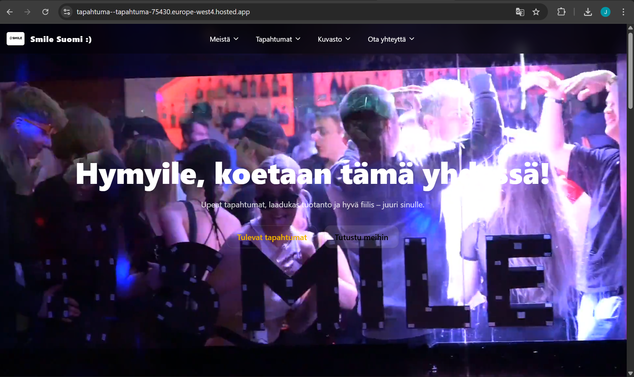This screenshot has width=634, height=377.
Task: Click the browser forward arrow
Action: pyautogui.click(x=27, y=12)
